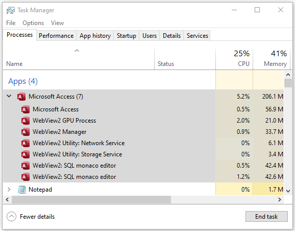Select WebView2 Utility: Network Service row
This screenshot has width=295, height=231.
pos(143,143)
